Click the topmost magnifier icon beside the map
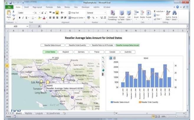 (103, 58)
